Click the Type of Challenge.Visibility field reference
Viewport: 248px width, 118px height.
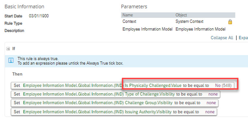[150, 94]
